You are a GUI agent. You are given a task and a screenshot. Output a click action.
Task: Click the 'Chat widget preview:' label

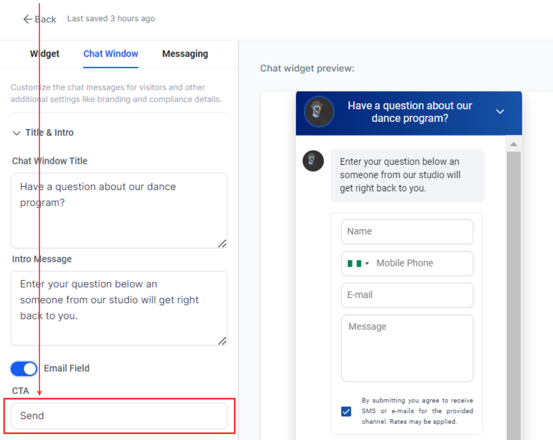pyautogui.click(x=307, y=69)
